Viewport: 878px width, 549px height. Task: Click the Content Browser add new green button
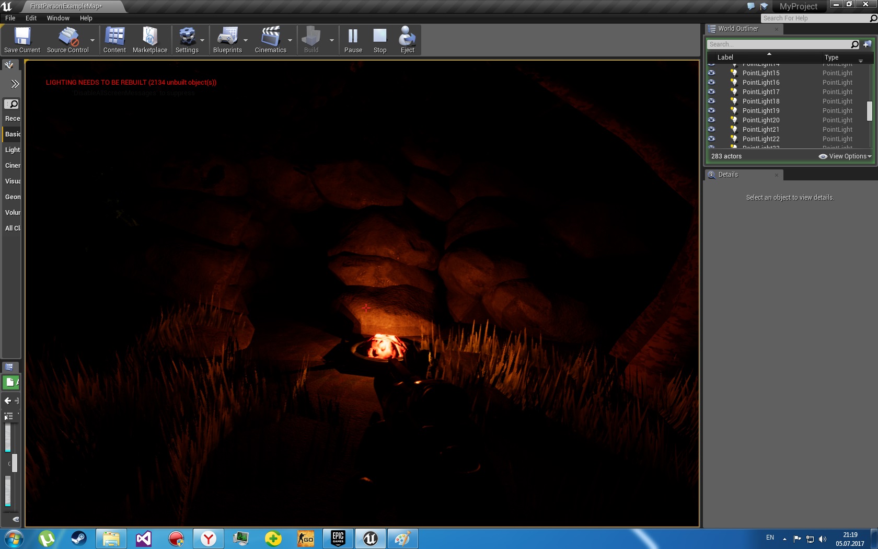(11, 382)
